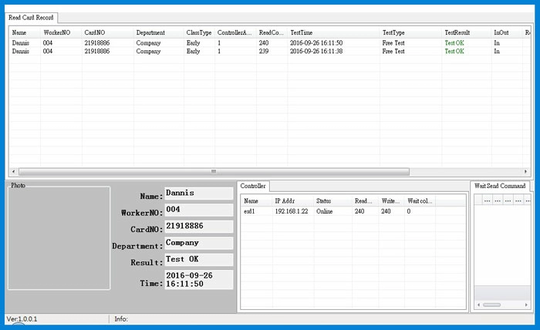Click the WorkerNO column header
Viewport: 540px width, 330px height.
pyautogui.click(x=57, y=32)
